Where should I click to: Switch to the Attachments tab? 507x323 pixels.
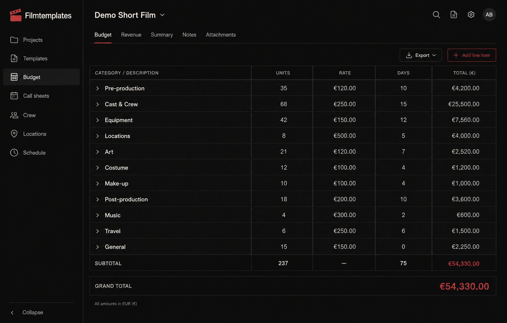point(221,35)
